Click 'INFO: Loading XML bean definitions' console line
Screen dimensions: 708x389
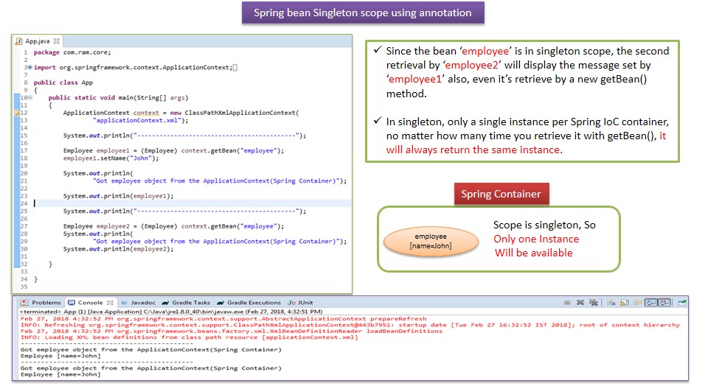click(x=190, y=337)
